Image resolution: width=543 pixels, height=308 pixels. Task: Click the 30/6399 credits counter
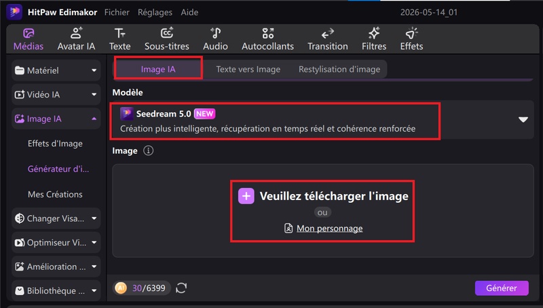click(x=149, y=288)
